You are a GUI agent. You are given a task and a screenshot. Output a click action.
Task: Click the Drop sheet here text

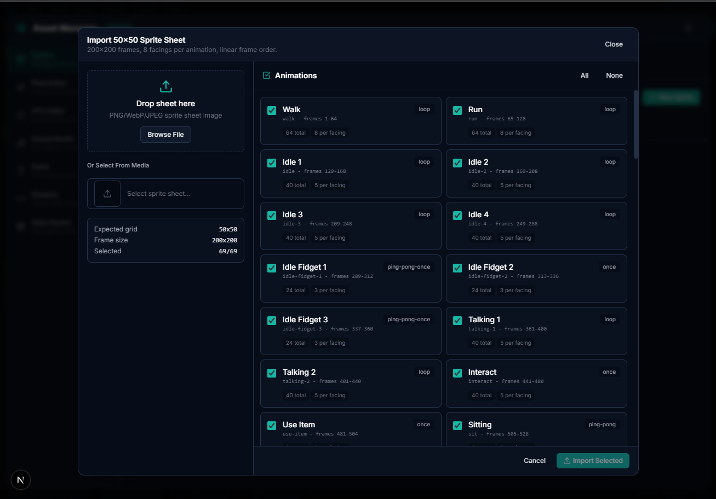point(165,103)
